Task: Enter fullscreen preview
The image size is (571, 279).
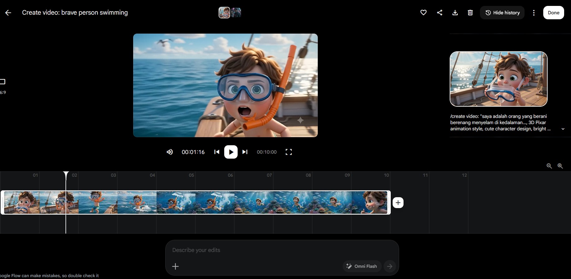Action: coord(289,152)
